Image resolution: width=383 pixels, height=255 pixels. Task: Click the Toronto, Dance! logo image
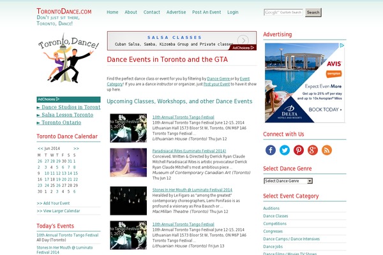(68, 58)
